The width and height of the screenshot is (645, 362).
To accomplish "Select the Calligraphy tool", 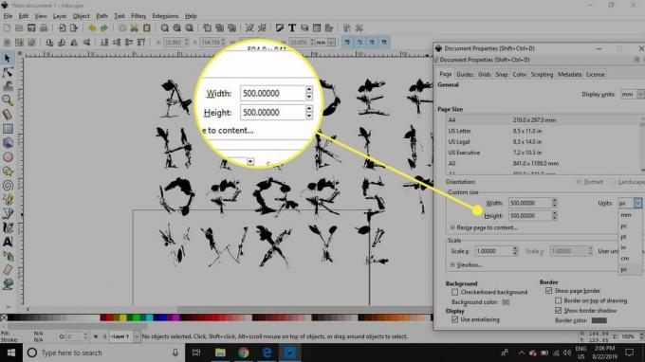I will [8, 227].
